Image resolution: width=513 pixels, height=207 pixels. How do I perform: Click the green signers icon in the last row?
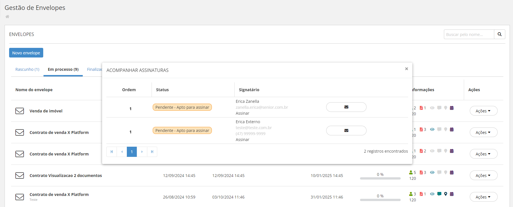coord(411,194)
